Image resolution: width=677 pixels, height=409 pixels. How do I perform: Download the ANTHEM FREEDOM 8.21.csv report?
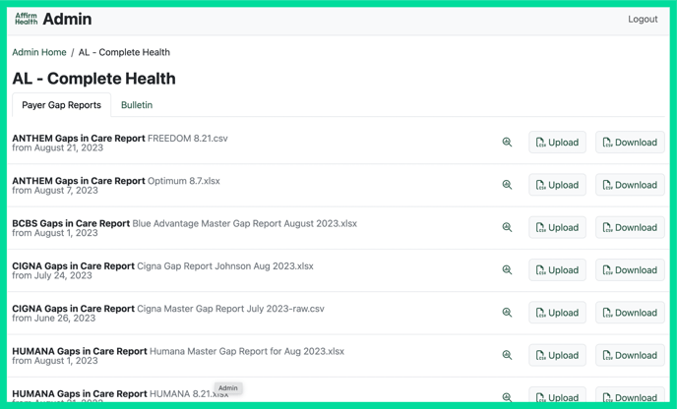click(630, 143)
